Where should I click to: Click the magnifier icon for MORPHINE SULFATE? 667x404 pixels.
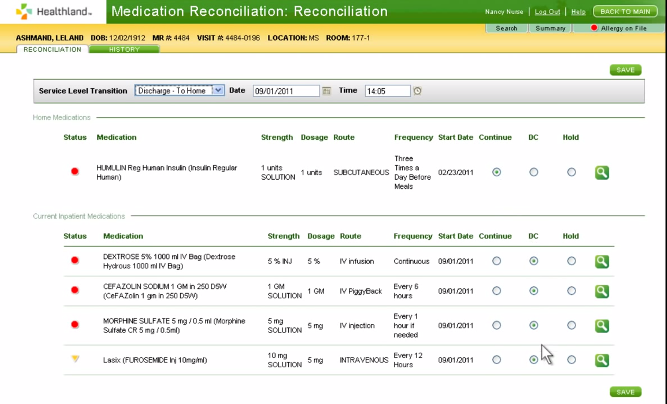(602, 326)
